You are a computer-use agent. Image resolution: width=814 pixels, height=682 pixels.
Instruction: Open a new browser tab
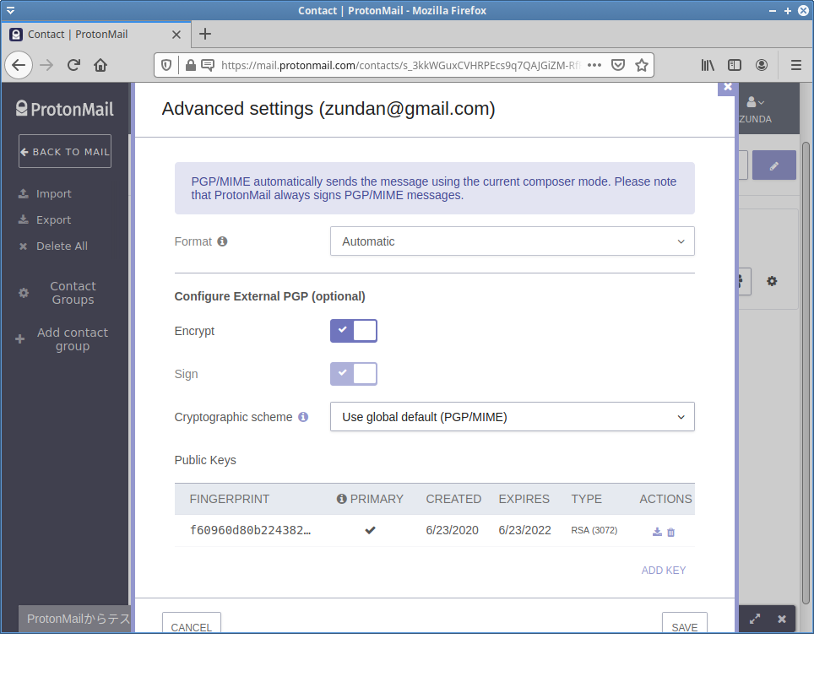tap(205, 35)
